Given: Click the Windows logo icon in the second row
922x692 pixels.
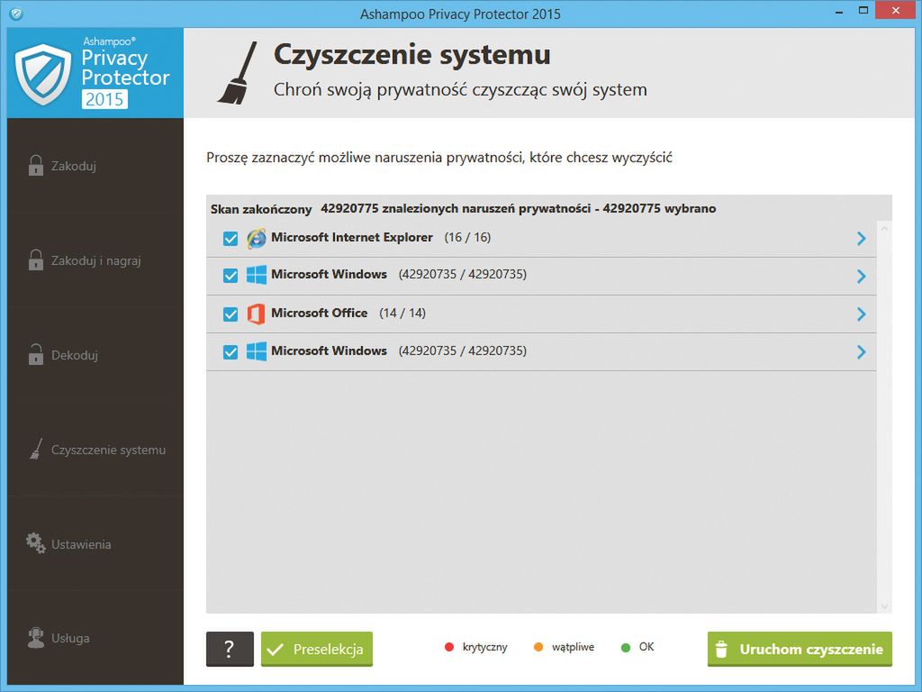Looking at the screenshot, I should (x=257, y=275).
